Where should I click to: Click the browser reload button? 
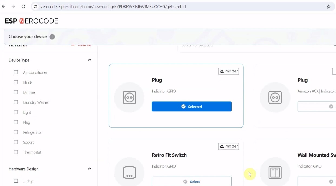click(x=23, y=6)
